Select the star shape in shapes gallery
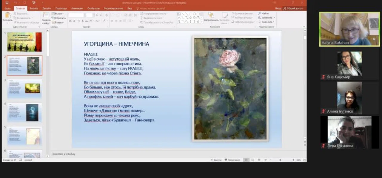Screen dimensions: 382x178 (198, 21)
